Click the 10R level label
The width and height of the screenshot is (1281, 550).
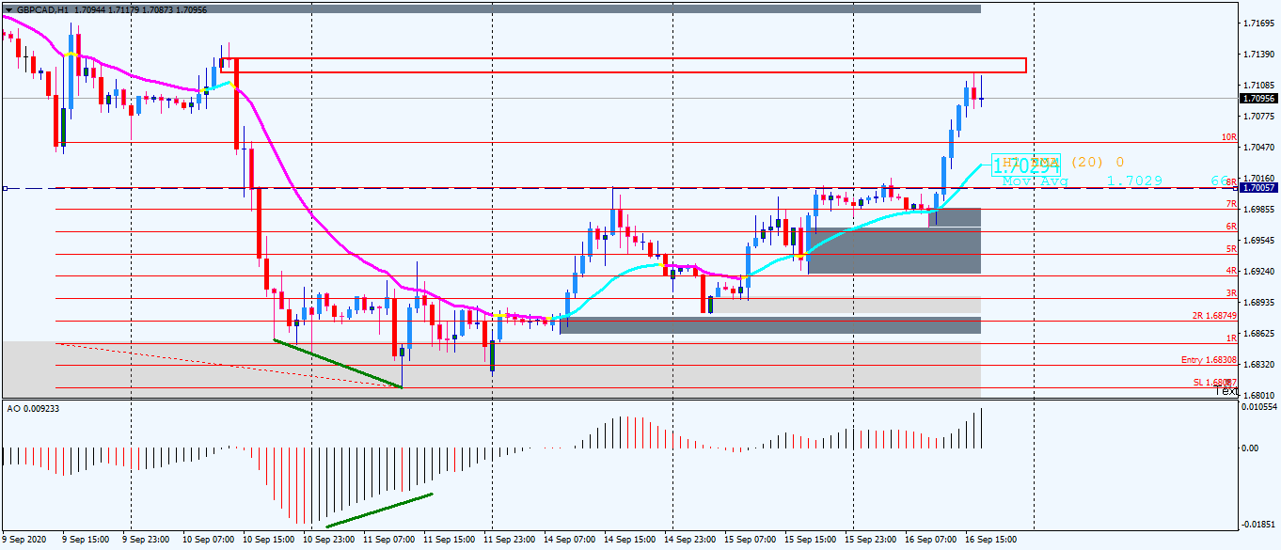point(1228,137)
